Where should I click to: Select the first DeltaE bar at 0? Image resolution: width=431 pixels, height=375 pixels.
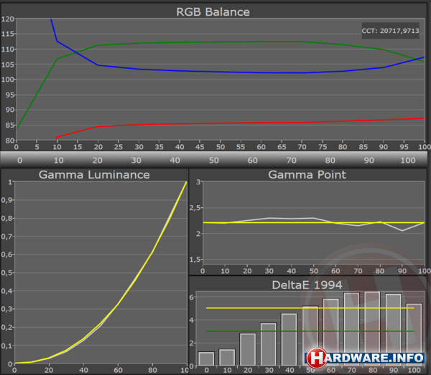(206, 359)
